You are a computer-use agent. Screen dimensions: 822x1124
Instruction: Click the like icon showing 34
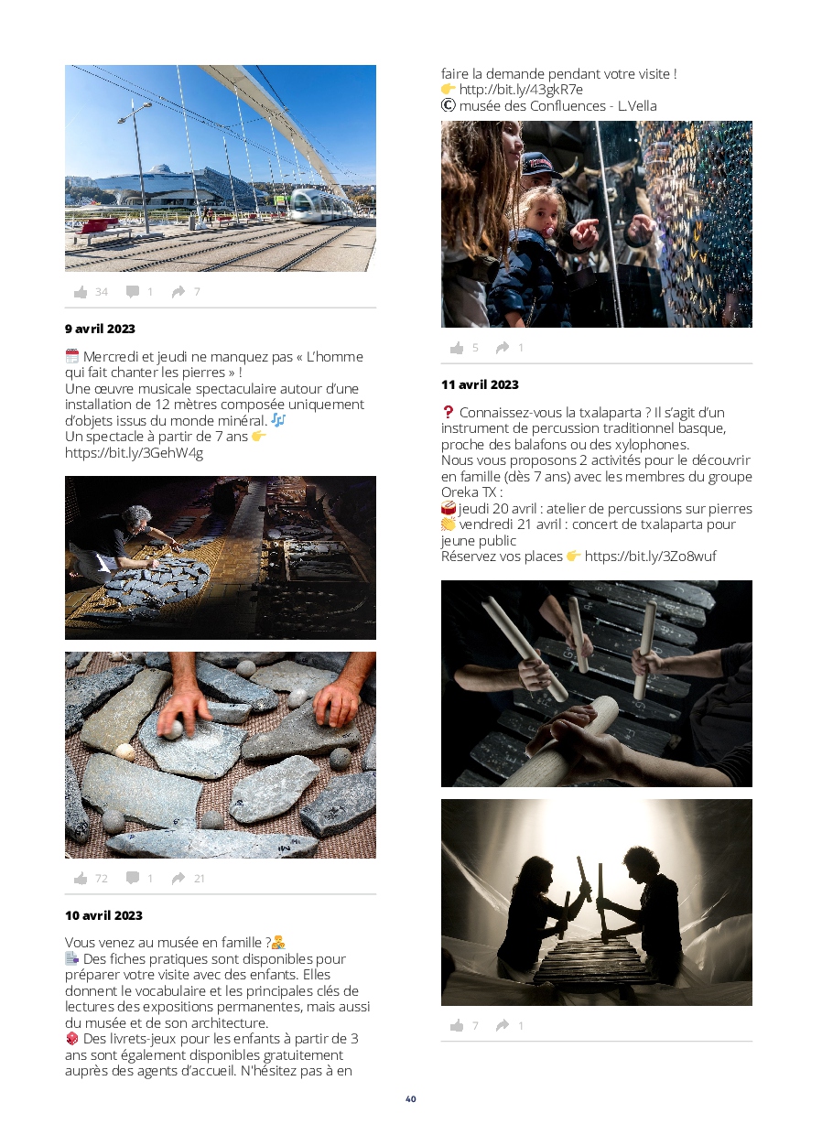click(81, 292)
